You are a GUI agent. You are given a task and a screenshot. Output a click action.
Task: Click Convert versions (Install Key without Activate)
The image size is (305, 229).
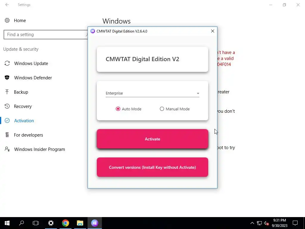coord(152,167)
